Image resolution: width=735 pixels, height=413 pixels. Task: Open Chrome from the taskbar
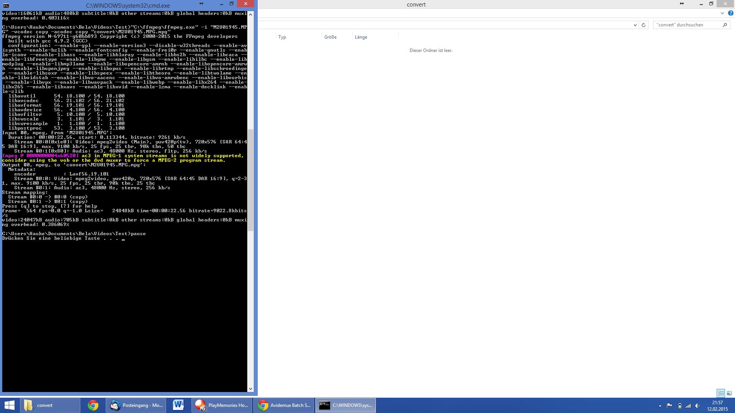93,405
